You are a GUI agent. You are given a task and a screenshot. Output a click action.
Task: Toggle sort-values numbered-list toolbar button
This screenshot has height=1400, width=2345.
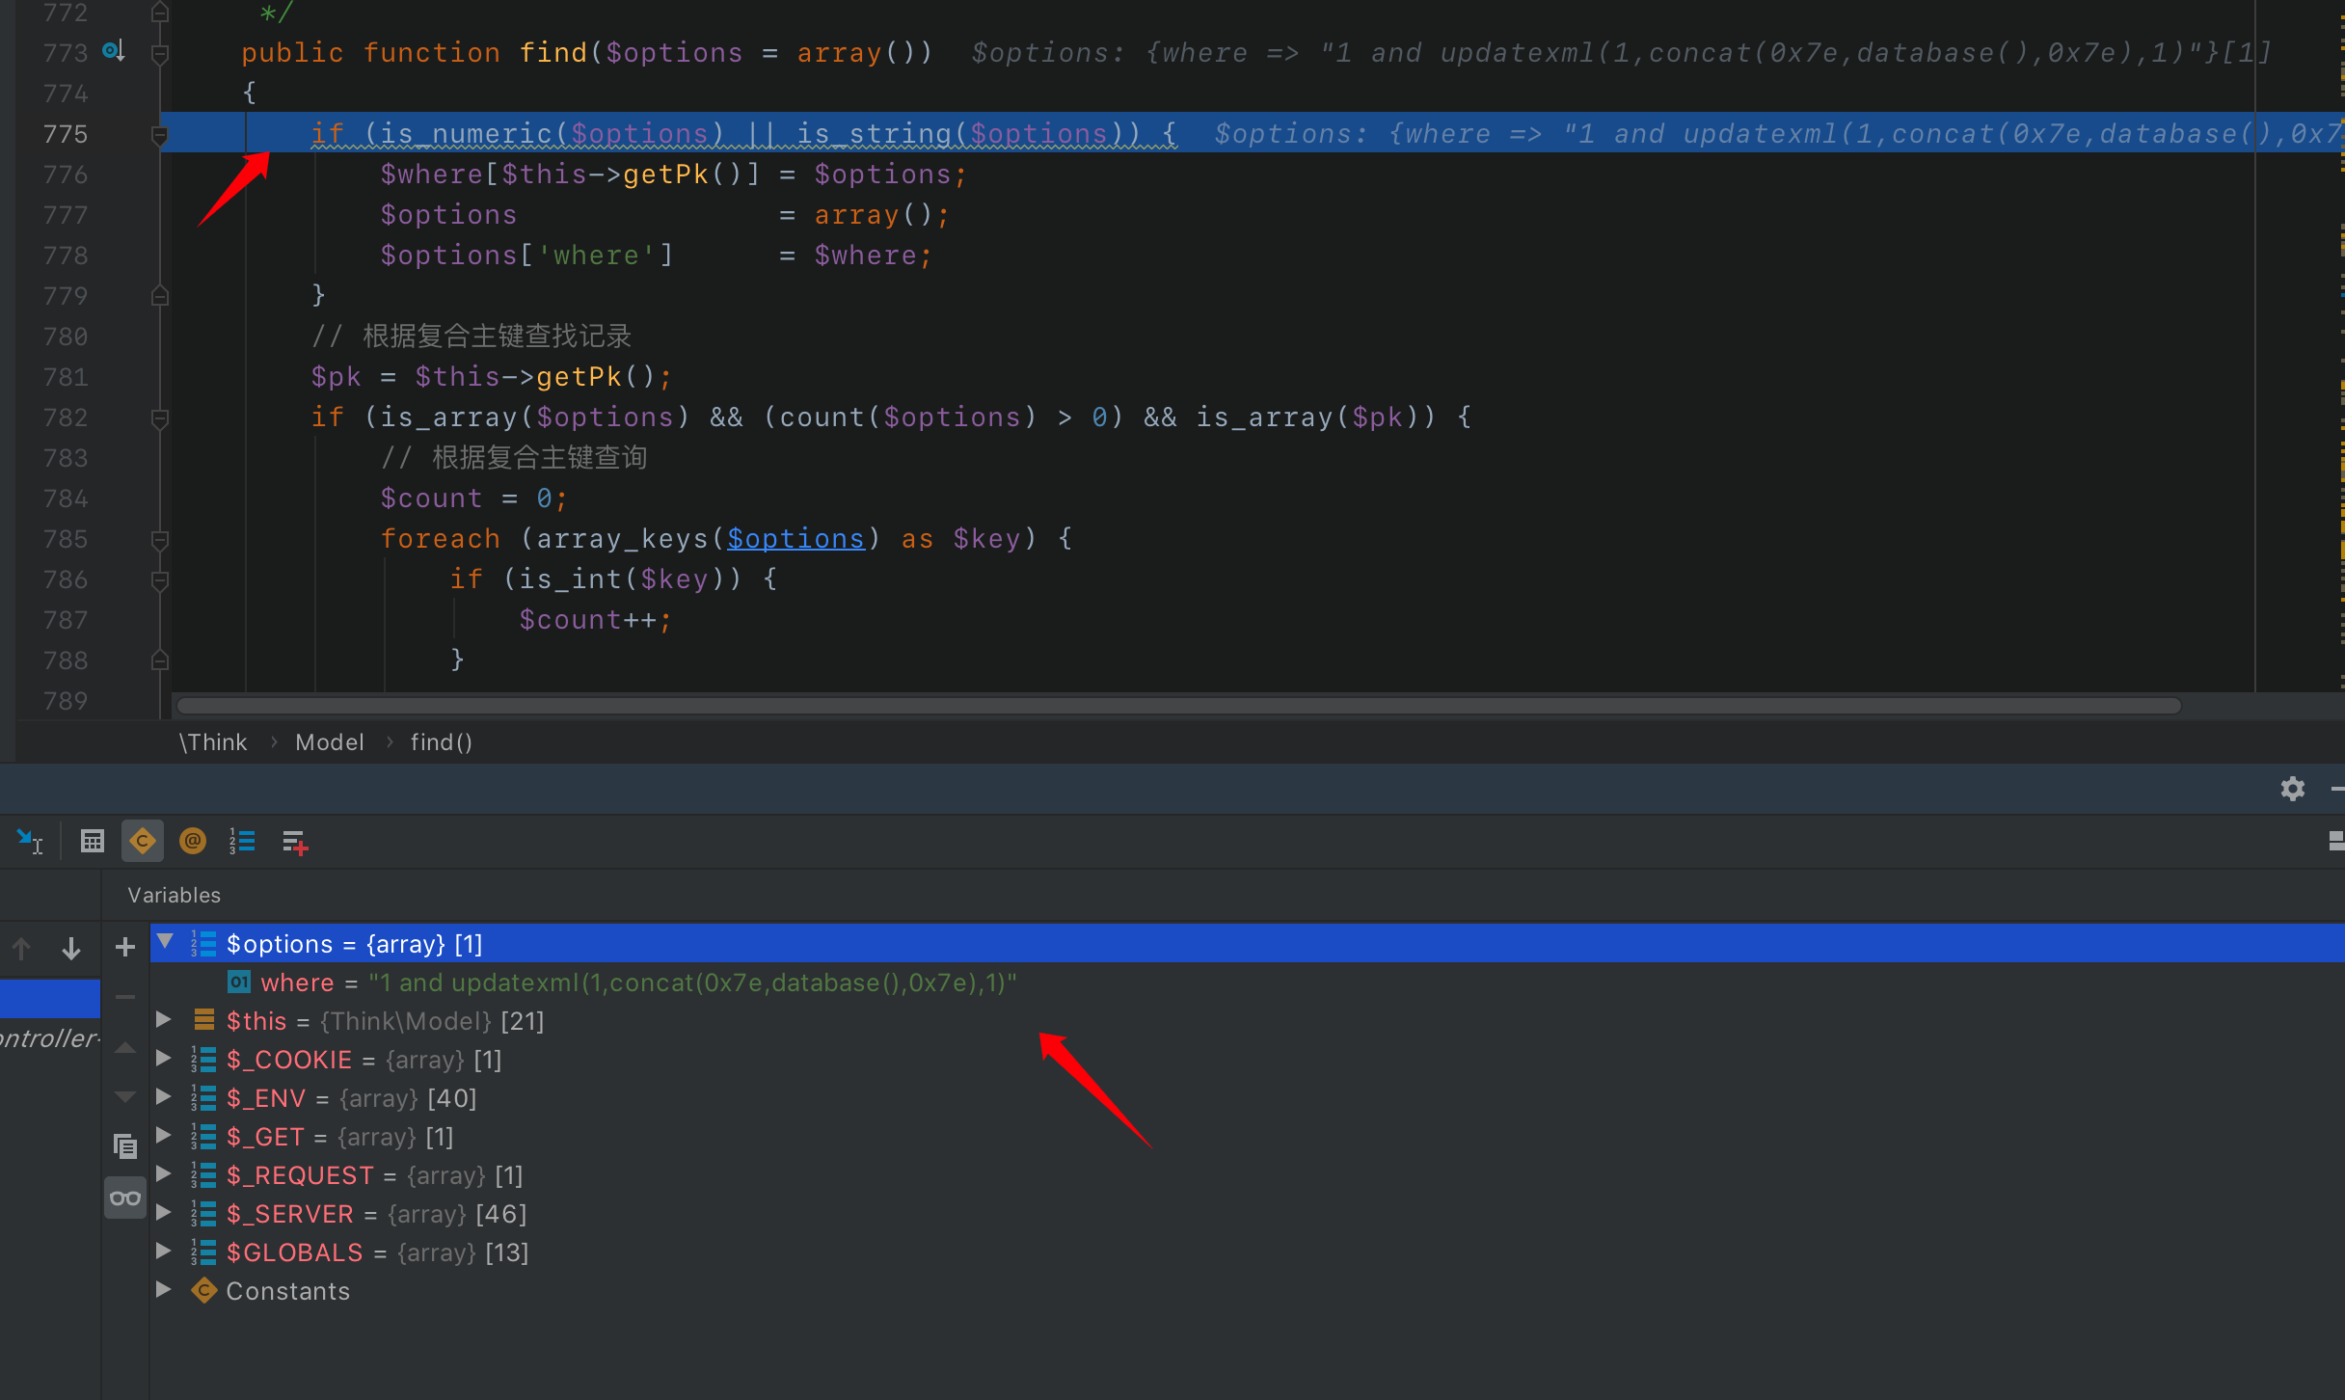(242, 842)
